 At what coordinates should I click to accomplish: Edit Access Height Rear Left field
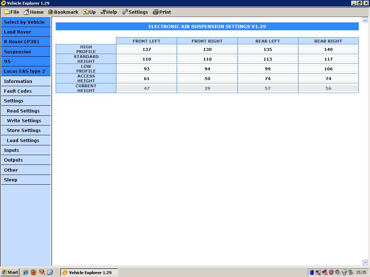point(268,78)
